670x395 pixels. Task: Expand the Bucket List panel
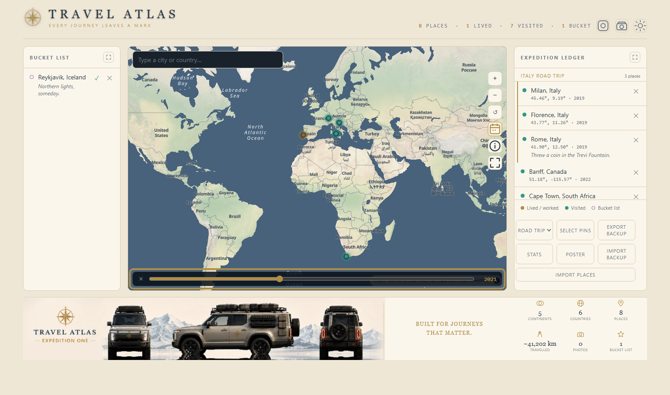tap(109, 57)
